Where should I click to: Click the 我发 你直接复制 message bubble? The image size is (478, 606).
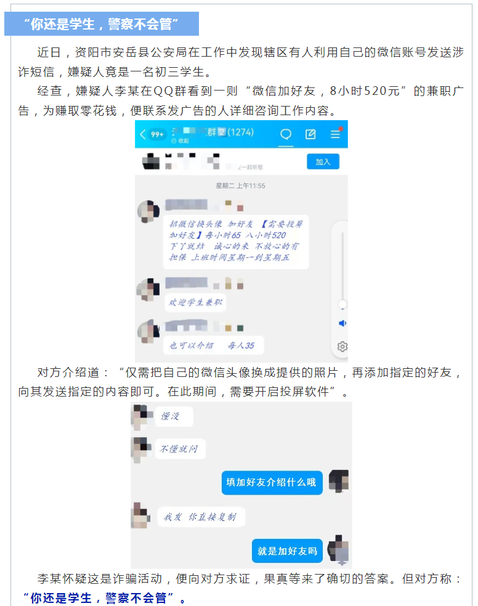click(201, 517)
